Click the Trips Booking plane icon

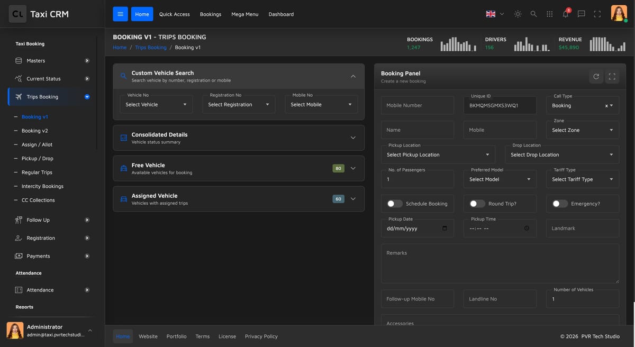[19, 97]
